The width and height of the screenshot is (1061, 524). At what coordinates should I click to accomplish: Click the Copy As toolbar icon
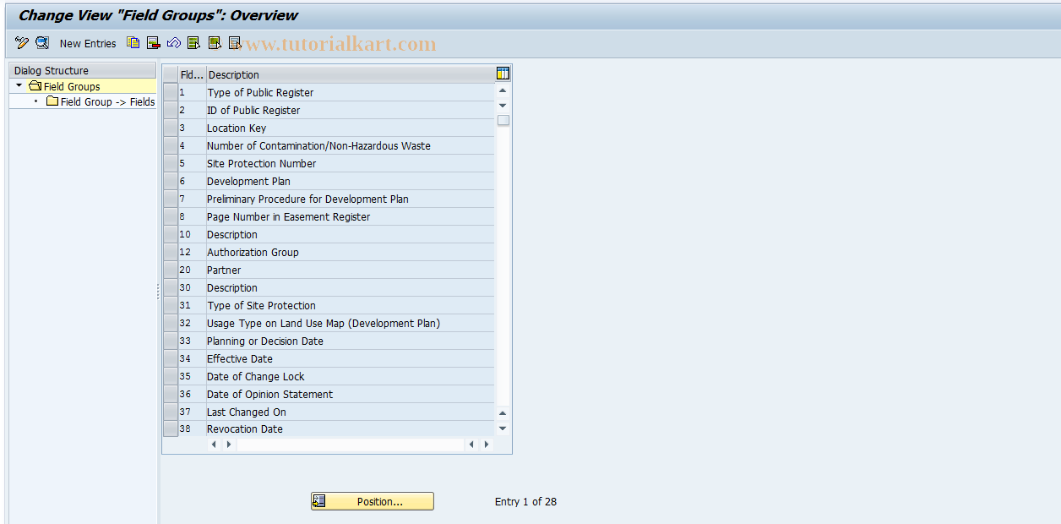pos(133,43)
